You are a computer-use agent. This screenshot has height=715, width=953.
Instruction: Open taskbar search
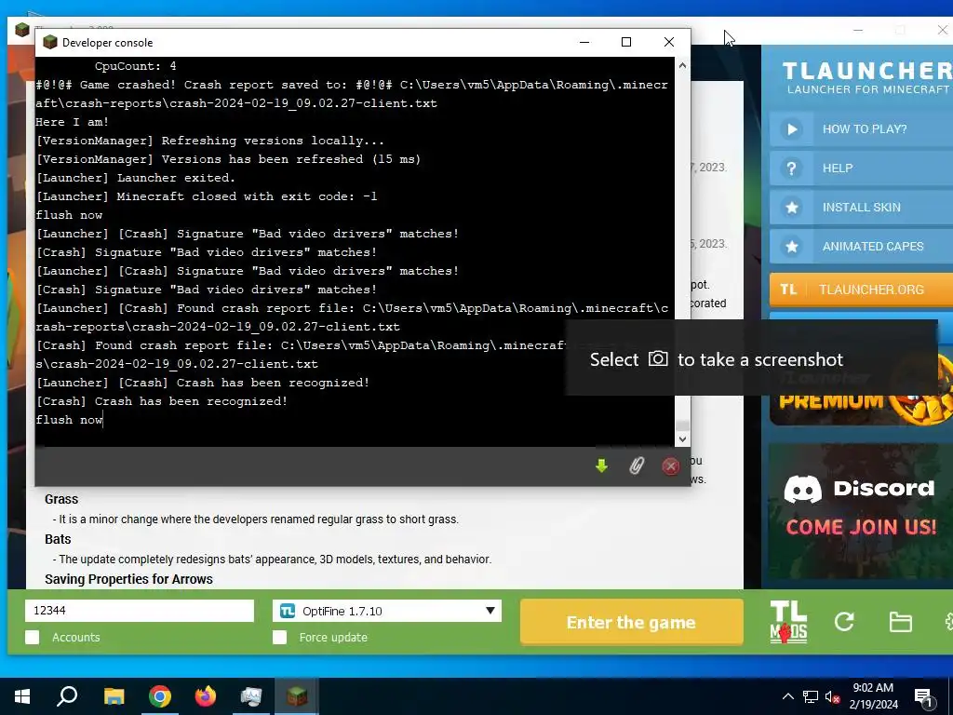67,696
